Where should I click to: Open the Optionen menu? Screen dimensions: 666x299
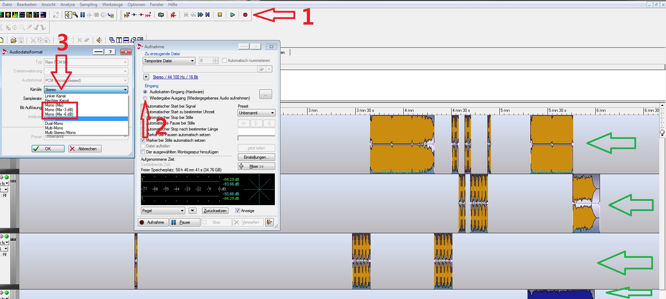click(136, 5)
